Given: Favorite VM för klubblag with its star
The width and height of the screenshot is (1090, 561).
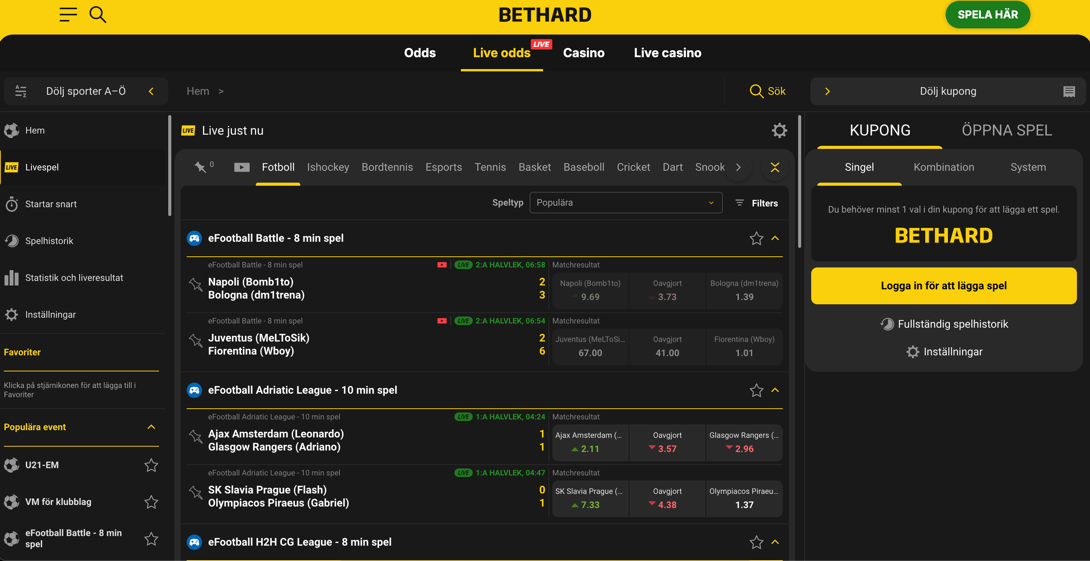Looking at the screenshot, I should [151, 502].
